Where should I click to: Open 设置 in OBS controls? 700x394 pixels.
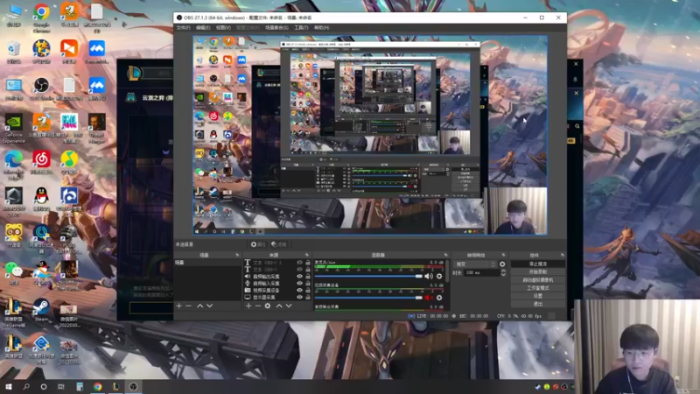click(537, 296)
